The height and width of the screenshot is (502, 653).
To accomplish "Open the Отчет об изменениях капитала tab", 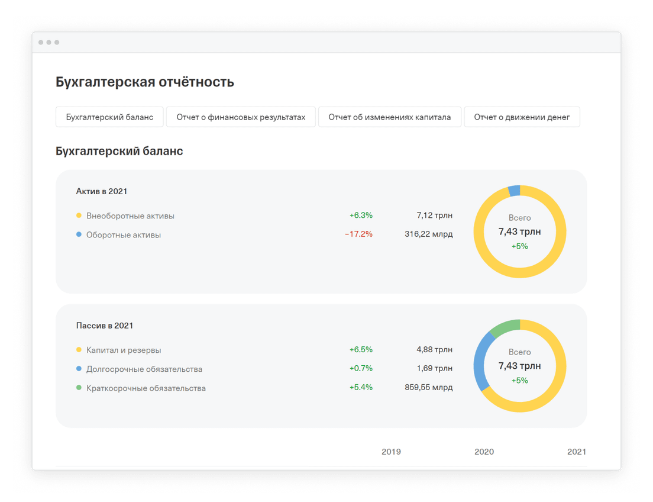I will [x=389, y=117].
